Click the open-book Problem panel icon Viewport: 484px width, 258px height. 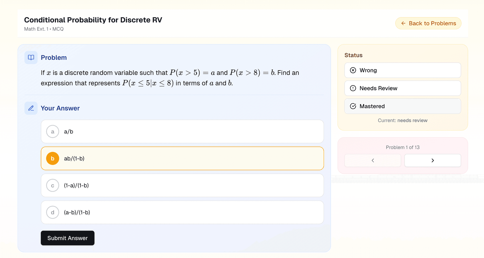31,58
